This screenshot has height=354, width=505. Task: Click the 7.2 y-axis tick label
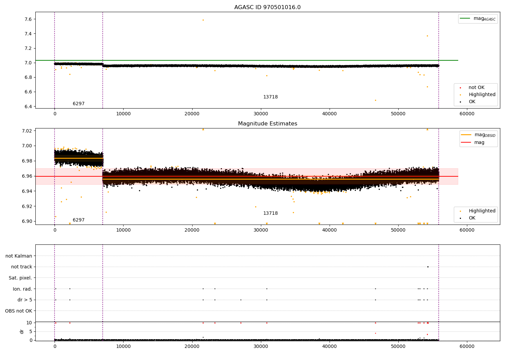tap(28, 48)
